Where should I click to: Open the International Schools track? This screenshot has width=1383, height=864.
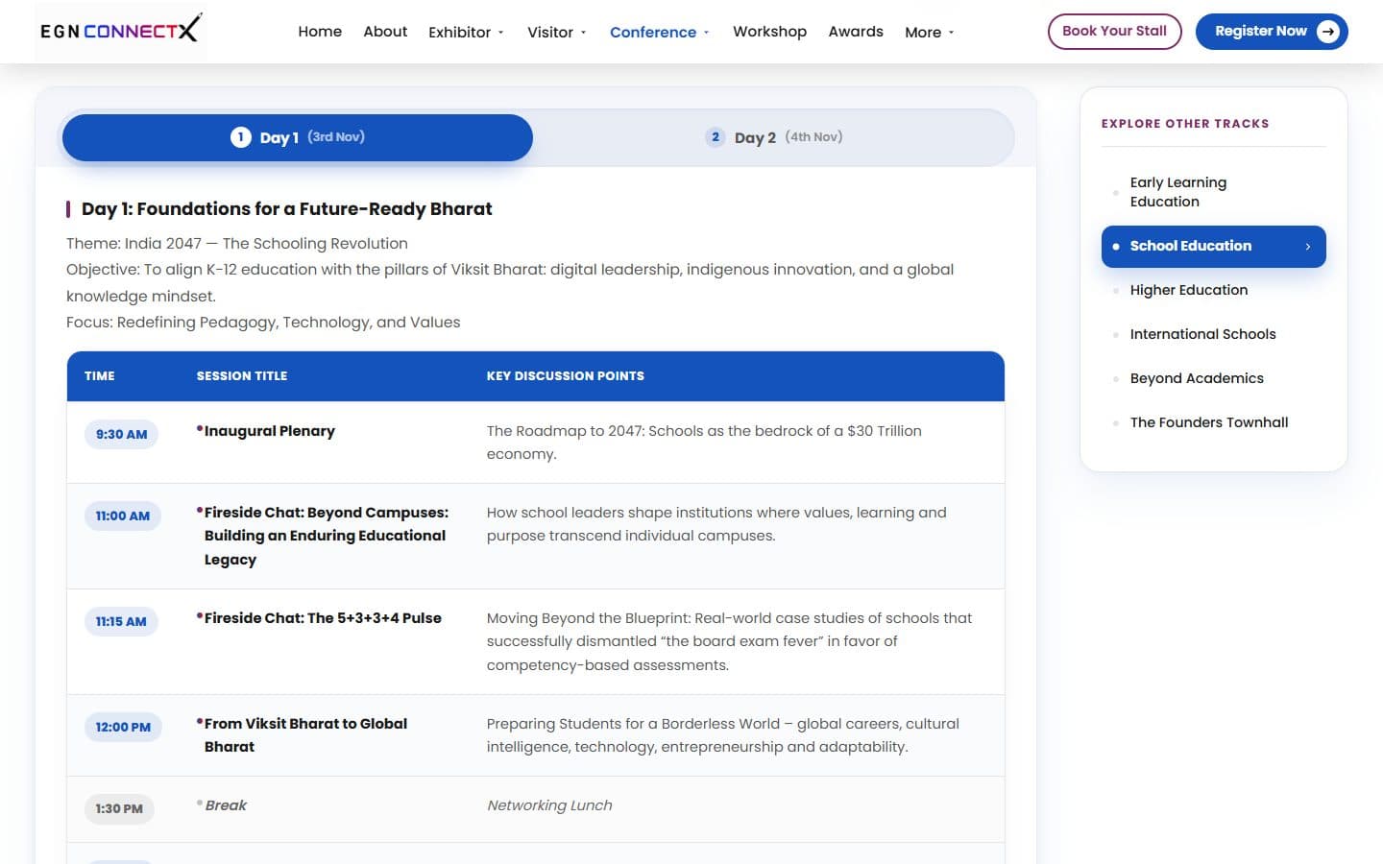pyautogui.click(x=1213, y=334)
